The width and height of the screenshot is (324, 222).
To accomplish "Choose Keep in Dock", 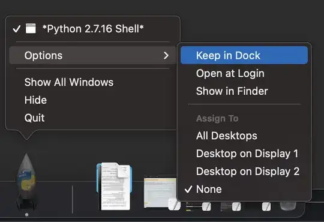I will coord(244,55).
